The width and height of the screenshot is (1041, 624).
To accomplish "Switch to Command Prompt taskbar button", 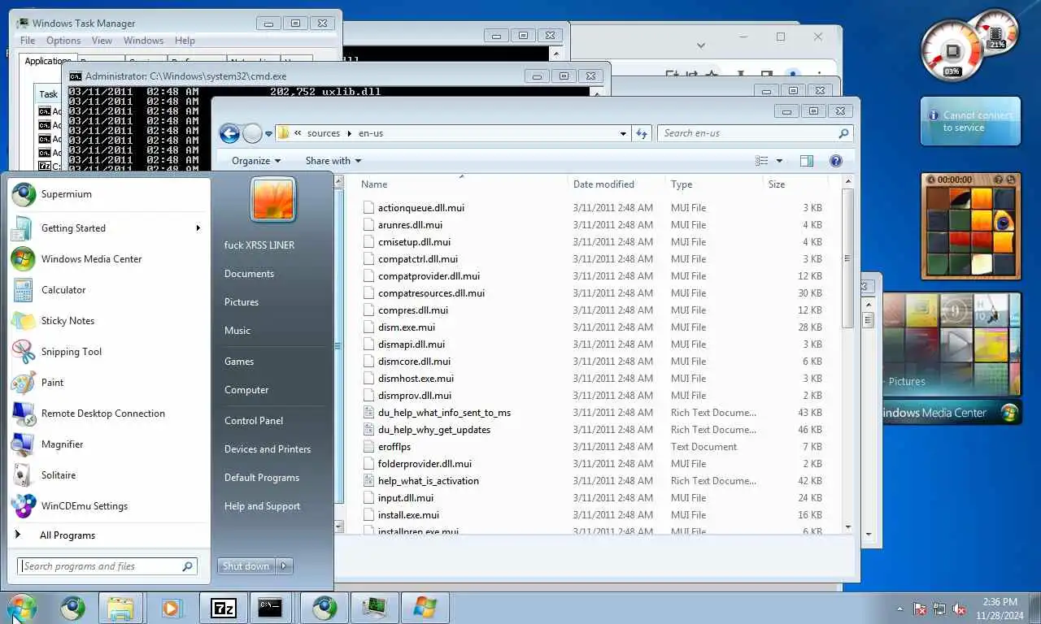I will 271,608.
